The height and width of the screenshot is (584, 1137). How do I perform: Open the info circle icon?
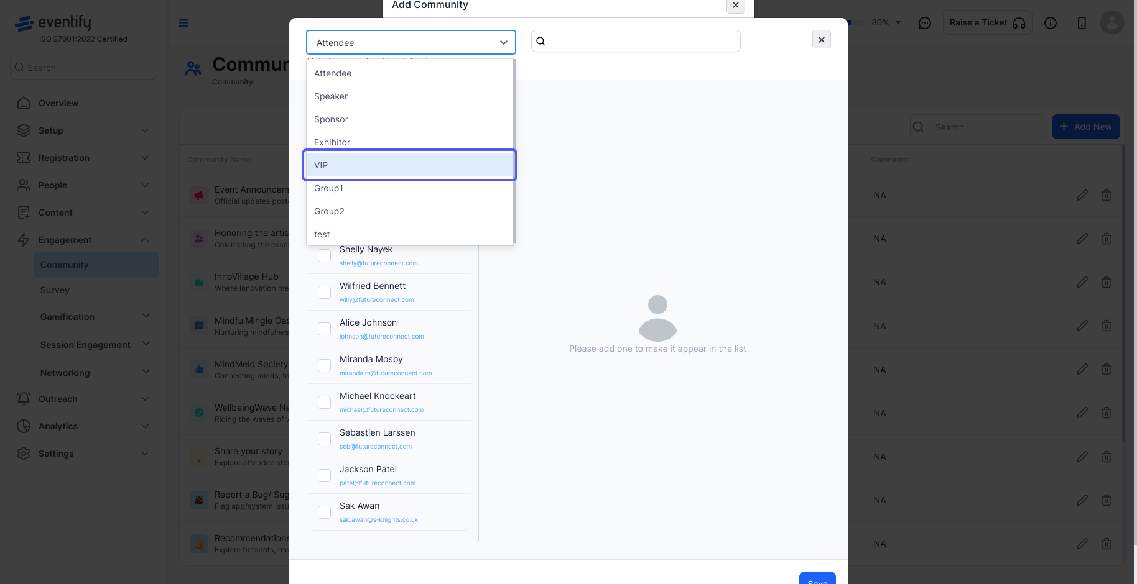pos(1051,23)
